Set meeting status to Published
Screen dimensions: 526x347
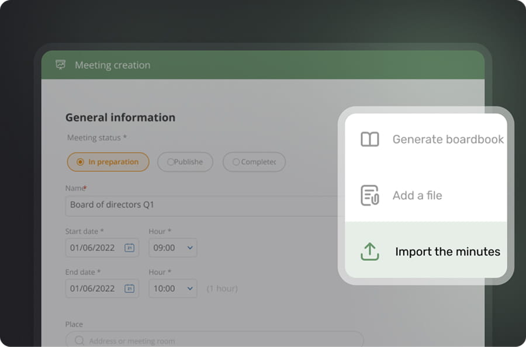tap(185, 162)
